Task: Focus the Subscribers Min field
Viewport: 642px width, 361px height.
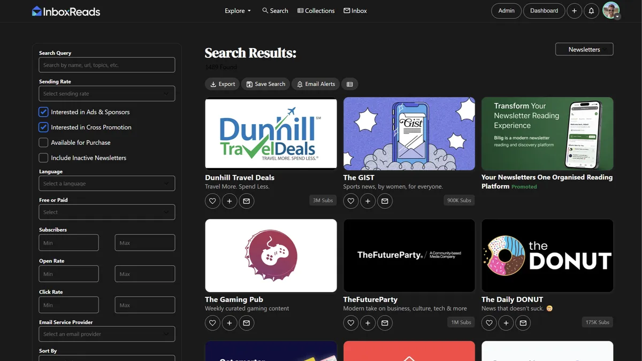Action: 69,243
